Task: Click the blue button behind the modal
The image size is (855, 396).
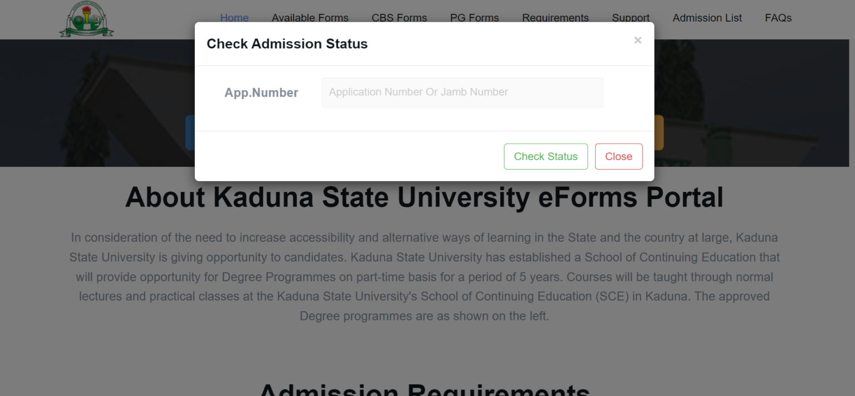Action: coord(190,132)
